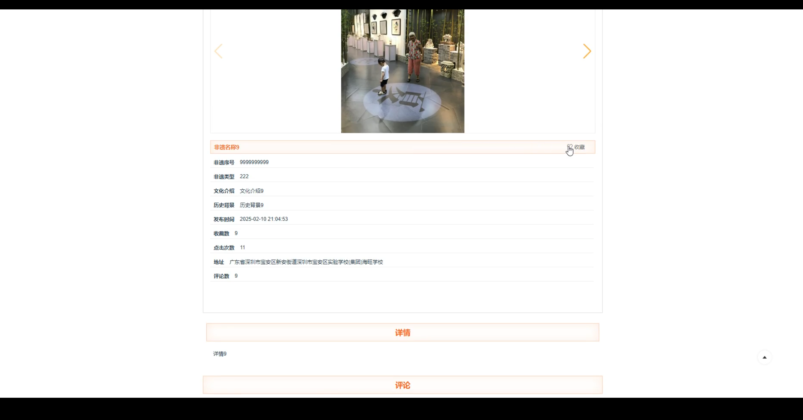
Task: Click the back-to-top arrow button
Action: click(x=764, y=357)
